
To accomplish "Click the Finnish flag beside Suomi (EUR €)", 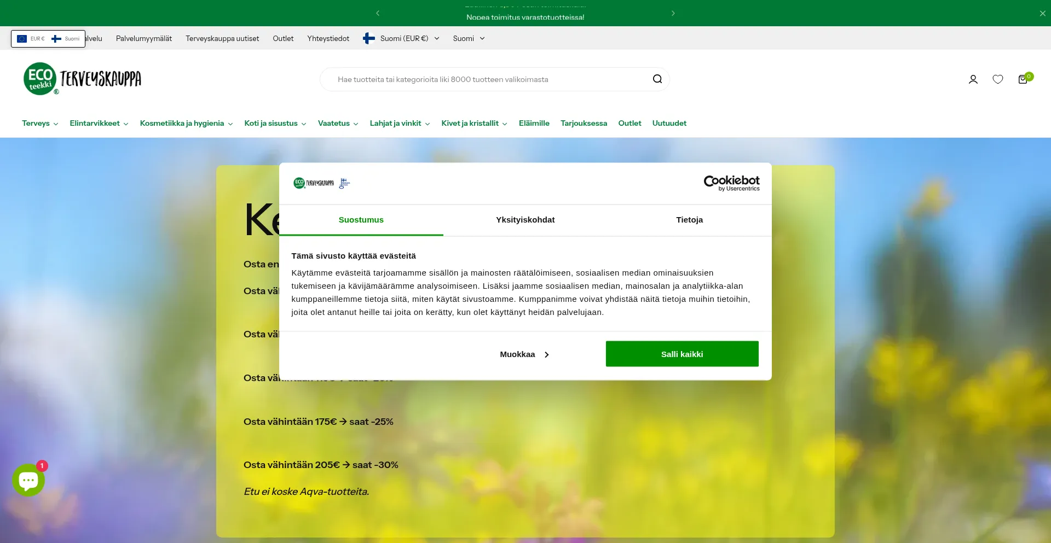I will coord(369,38).
